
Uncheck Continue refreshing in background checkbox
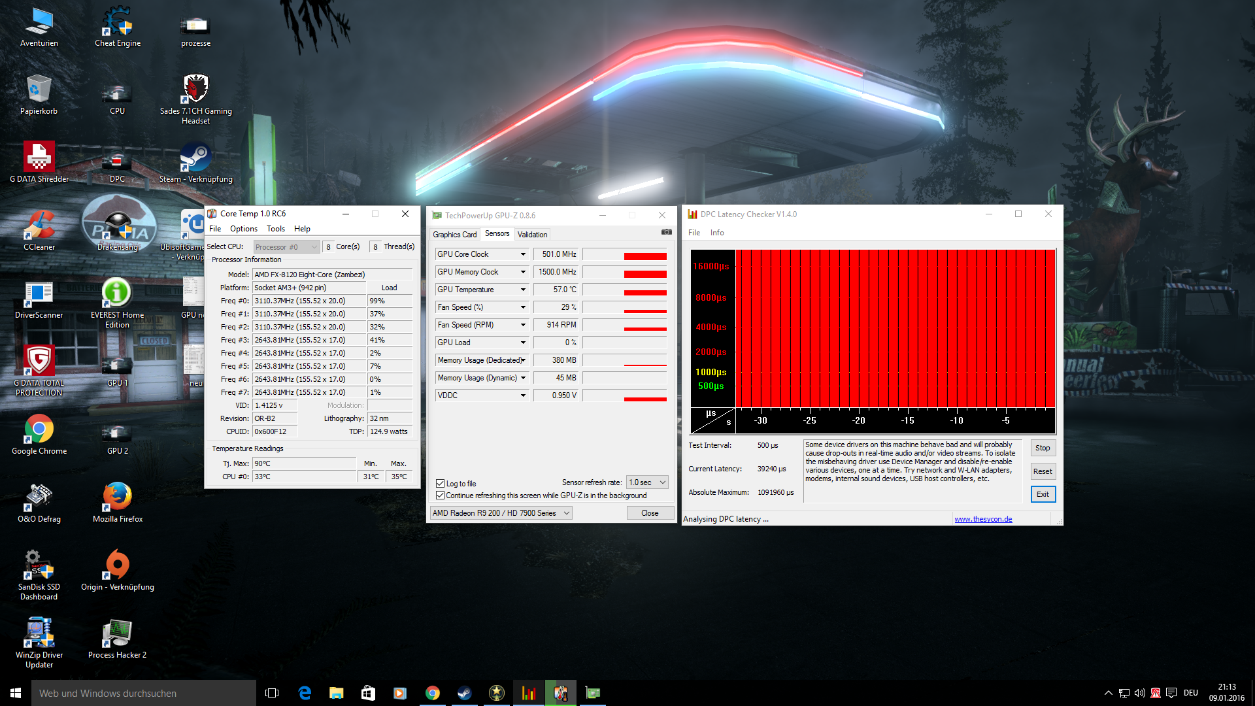point(441,496)
